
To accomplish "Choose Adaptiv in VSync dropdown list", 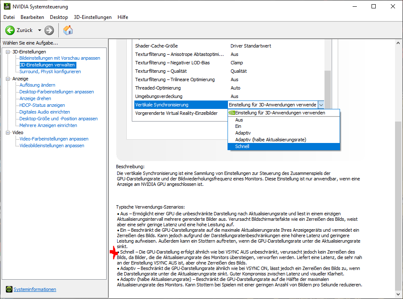I will click(x=284, y=133).
